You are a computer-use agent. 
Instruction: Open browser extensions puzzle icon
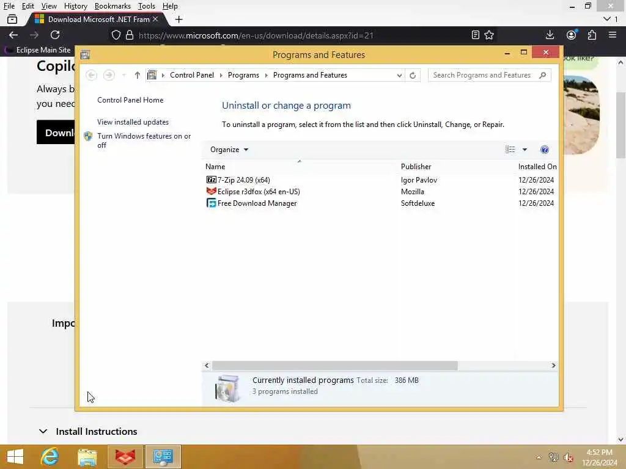592,35
